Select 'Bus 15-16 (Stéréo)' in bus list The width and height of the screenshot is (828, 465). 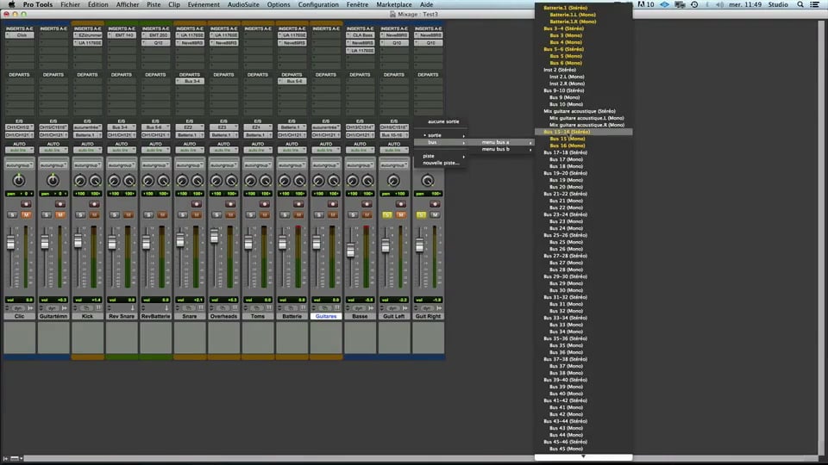(584, 132)
